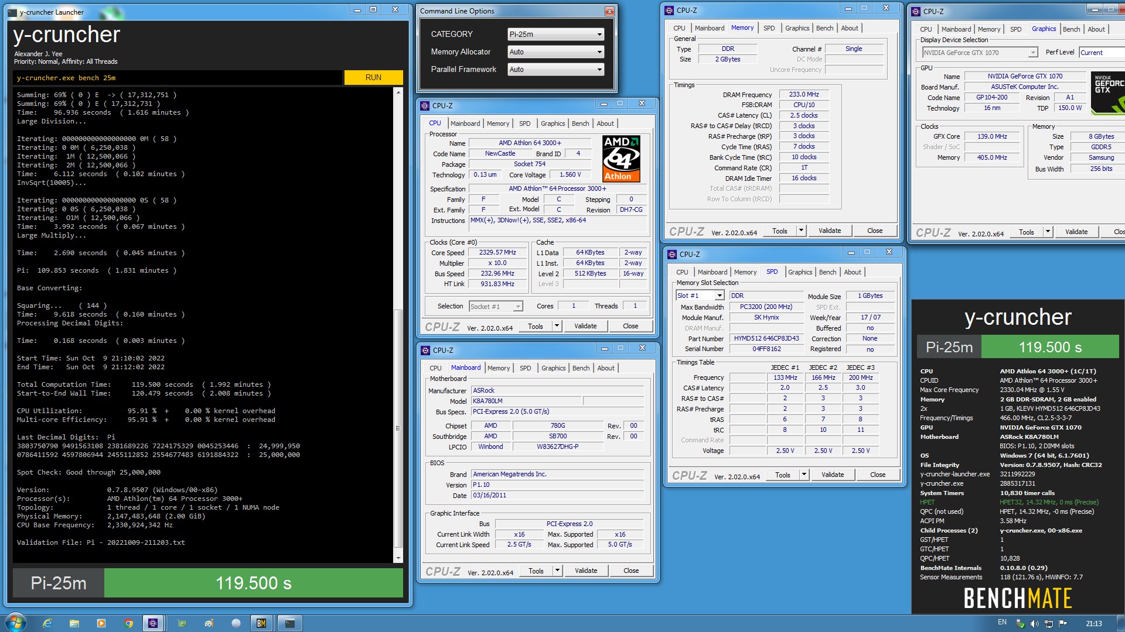Image resolution: width=1125 pixels, height=632 pixels.
Task: Click the green 119.500 s result bar in launcher
Action: (x=254, y=583)
